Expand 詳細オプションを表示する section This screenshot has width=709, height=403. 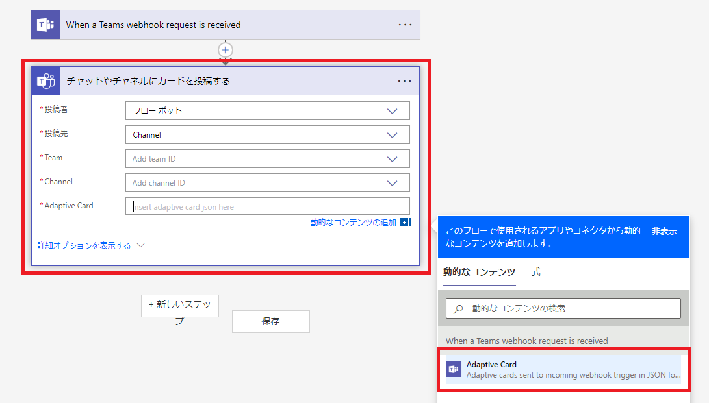(x=91, y=246)
